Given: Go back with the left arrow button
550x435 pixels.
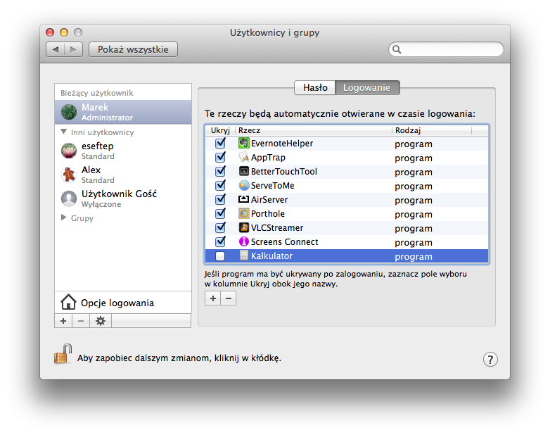Looking at the screenshot, I should 56,49.
